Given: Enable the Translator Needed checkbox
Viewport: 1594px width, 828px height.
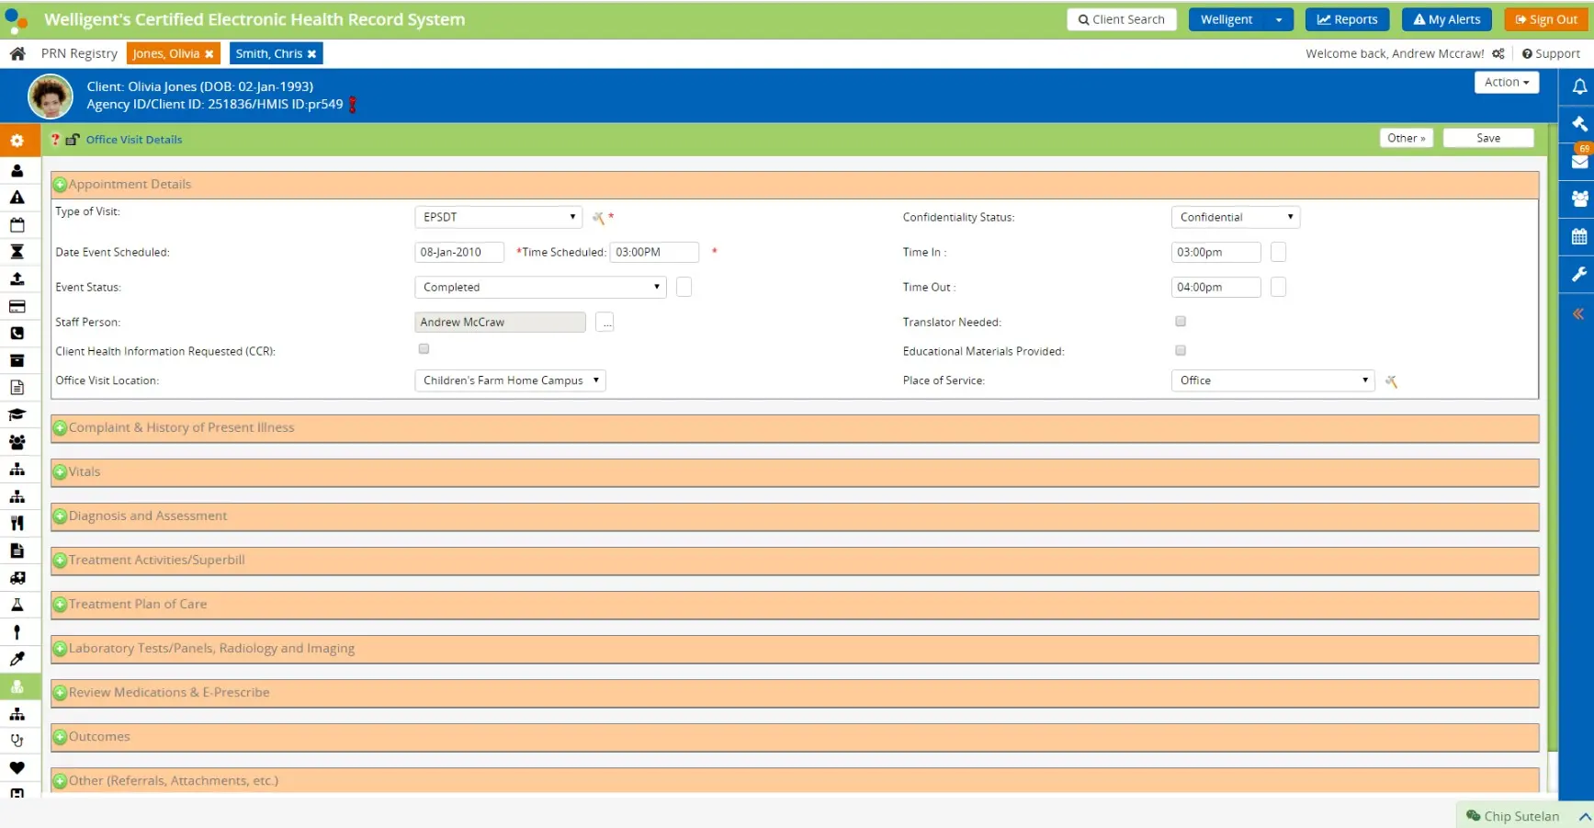Looking at the screenshot, I should click(1181, 321).
